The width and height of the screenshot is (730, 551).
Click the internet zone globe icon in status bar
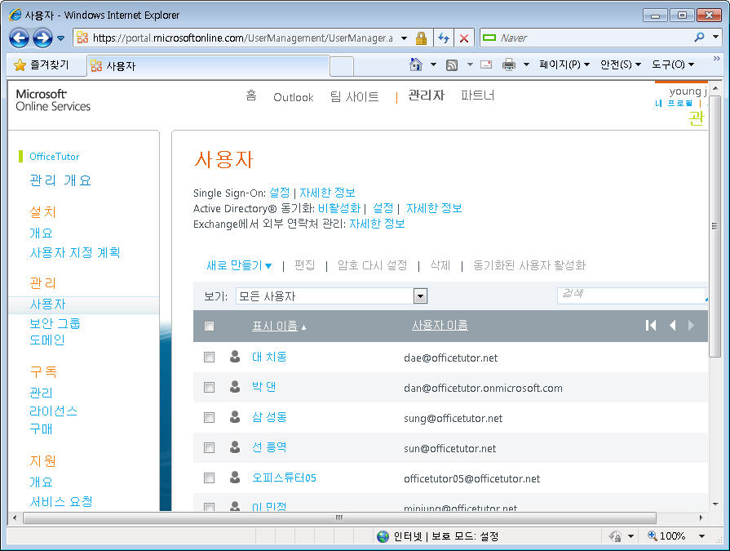(383, 536)
